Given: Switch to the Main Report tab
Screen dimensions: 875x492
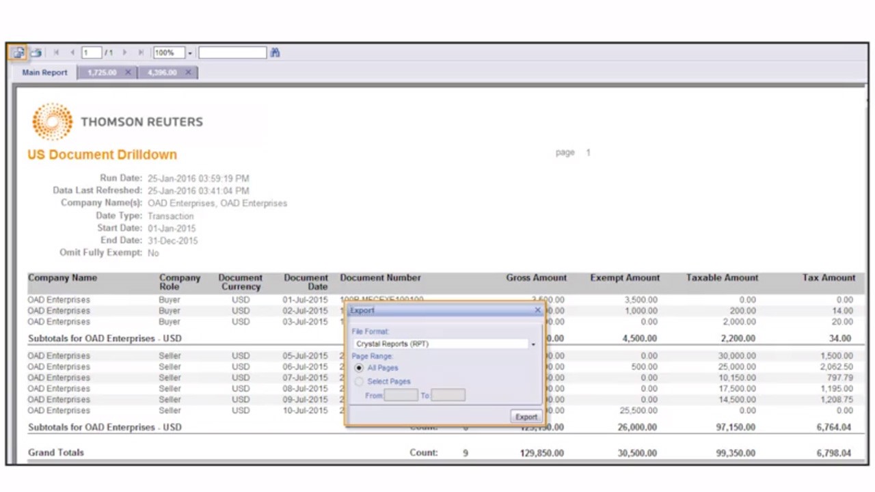Looking at the screenshot, I should tap(44, 72).
